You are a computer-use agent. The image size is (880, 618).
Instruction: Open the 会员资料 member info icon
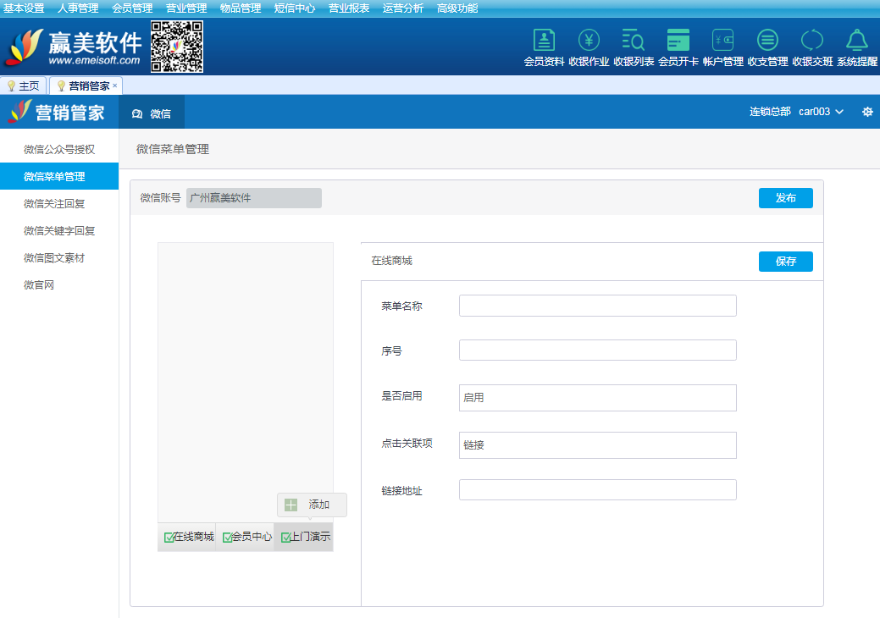click(x=544, y=41)
